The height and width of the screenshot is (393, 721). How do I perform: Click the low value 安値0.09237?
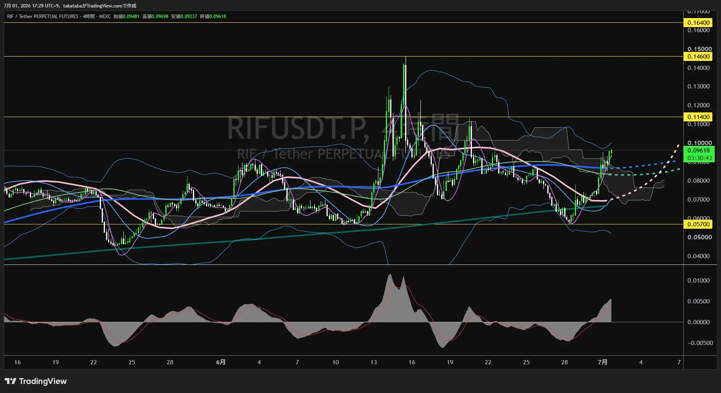tap(184, 17)
